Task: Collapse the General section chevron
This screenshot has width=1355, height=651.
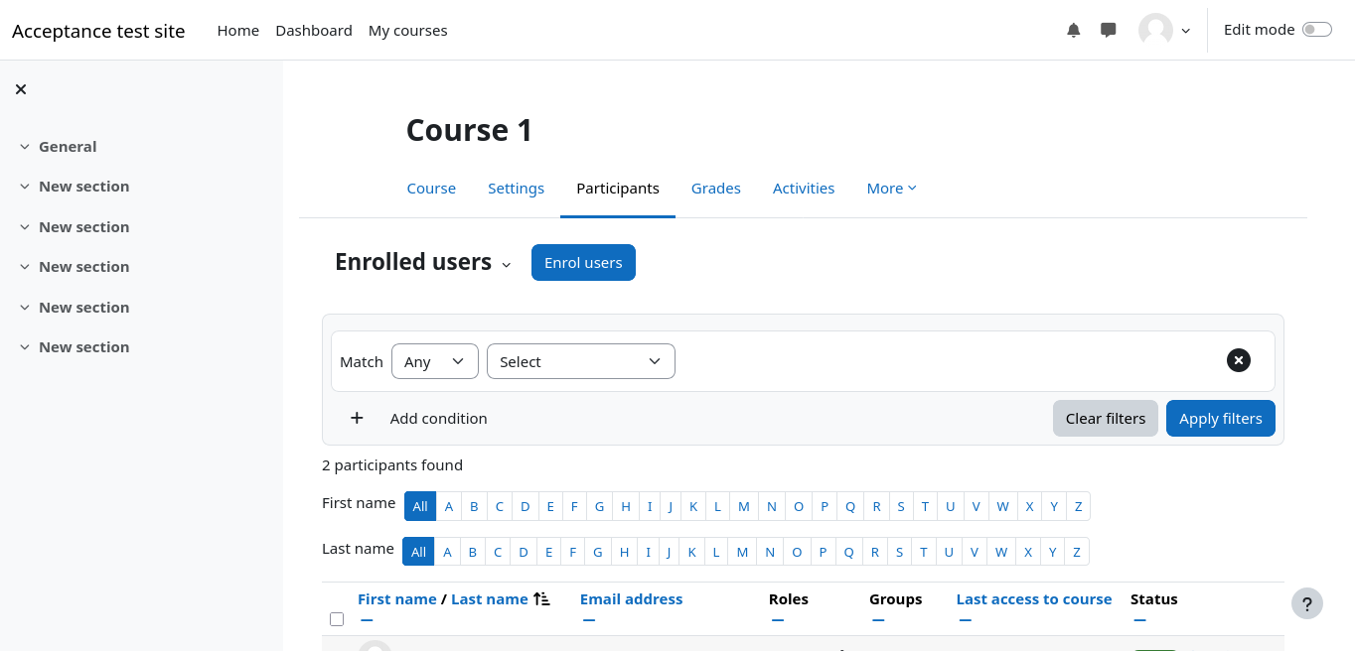Action: coord(25,147)
